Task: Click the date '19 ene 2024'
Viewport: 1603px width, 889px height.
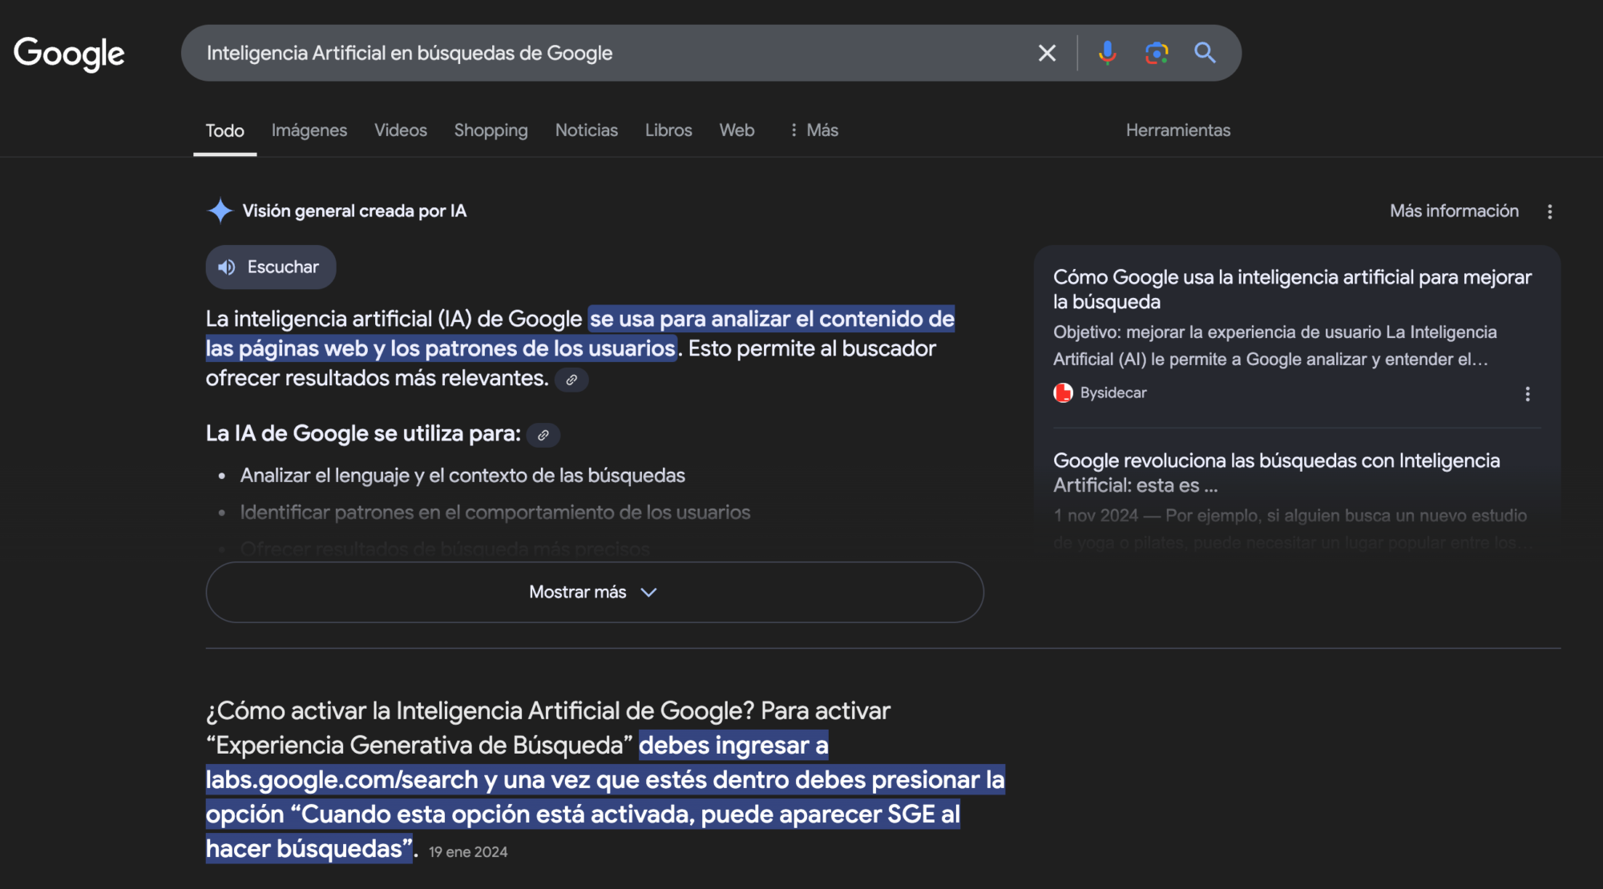Action: 468,852
